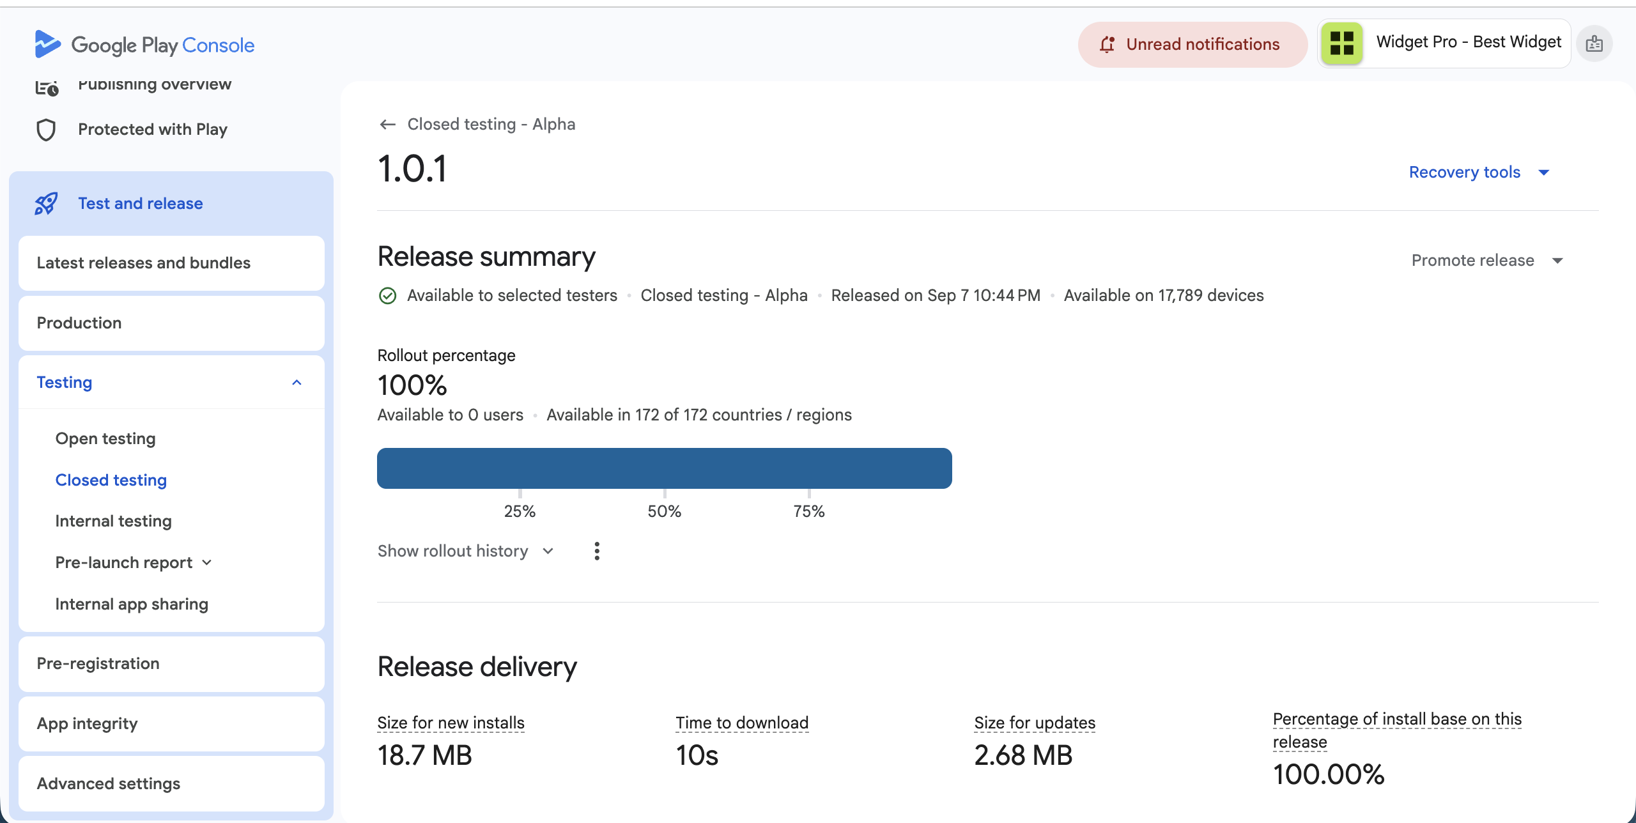
Task: Open Advanced settings in sidebar
Action: pos(171,783)
